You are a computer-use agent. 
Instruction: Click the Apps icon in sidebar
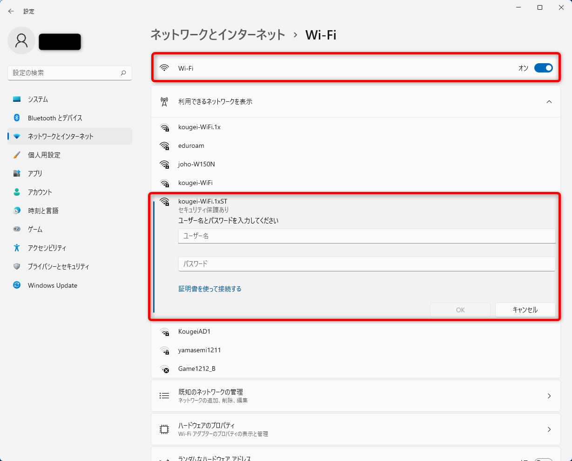pyautogui.click(x=17, y=174)
